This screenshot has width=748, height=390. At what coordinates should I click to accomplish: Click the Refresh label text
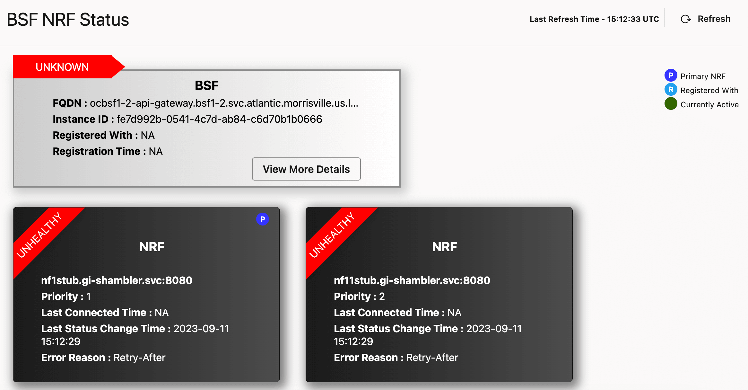[714, 19]
